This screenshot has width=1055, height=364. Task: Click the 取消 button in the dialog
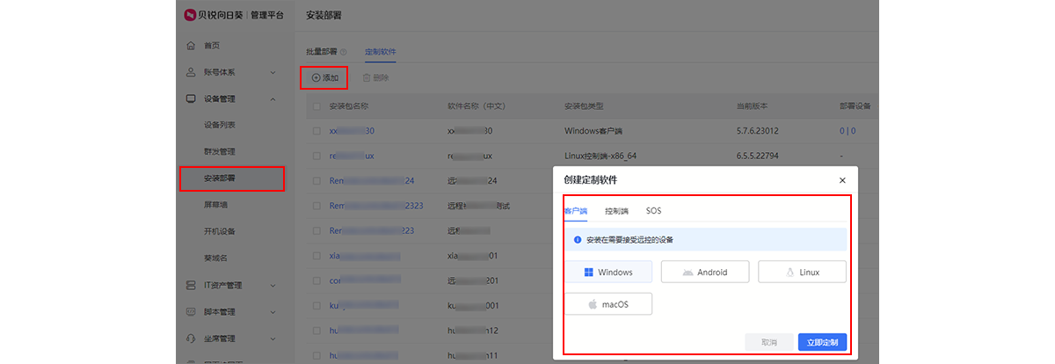tap(769, 342)
